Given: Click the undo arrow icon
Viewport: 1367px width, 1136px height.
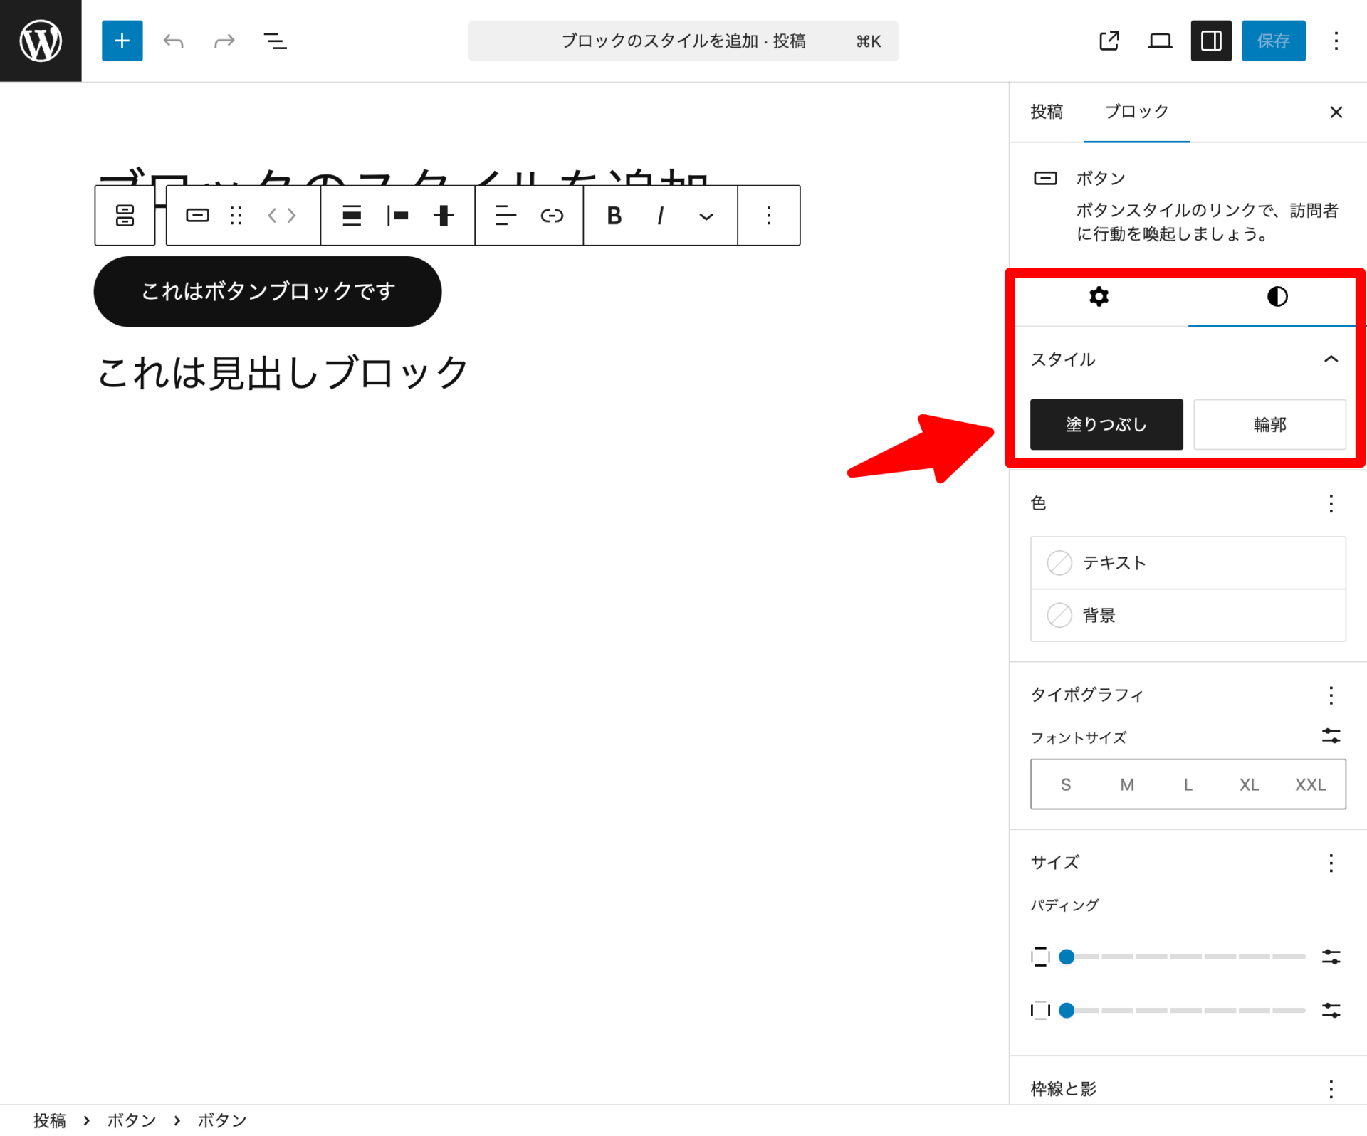Looking at the screenshot, I should [173, 41].
